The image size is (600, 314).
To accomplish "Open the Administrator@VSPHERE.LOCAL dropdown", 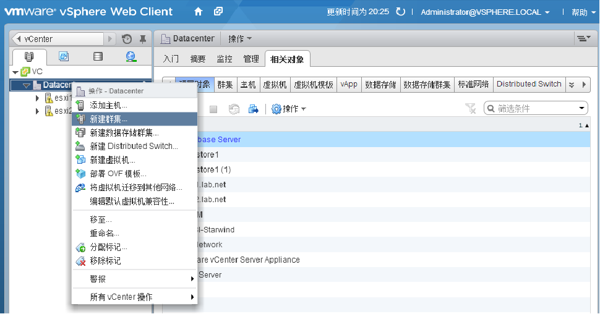I will point(485,12).
